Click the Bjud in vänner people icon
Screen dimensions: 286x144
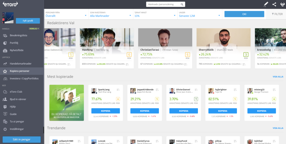[5, 99]
